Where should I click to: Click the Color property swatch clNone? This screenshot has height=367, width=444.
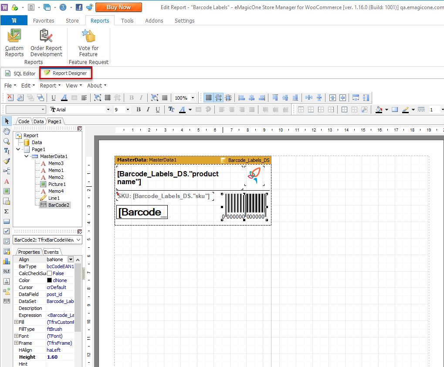[50, 280]
